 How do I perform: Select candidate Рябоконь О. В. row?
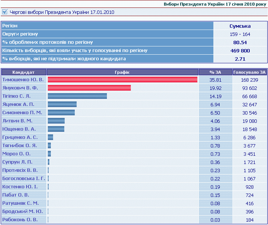(x=20, y=220)
